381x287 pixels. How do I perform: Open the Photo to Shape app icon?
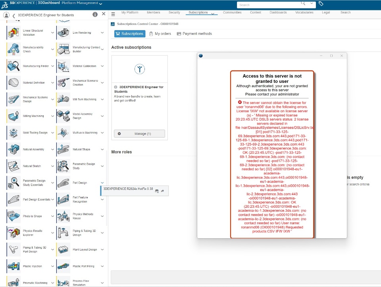coord(14,216)
